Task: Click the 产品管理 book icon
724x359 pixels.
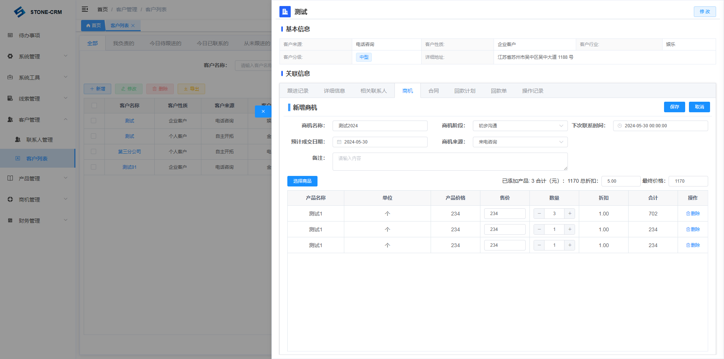Action: pyautogui.click(x=10, y=179)
